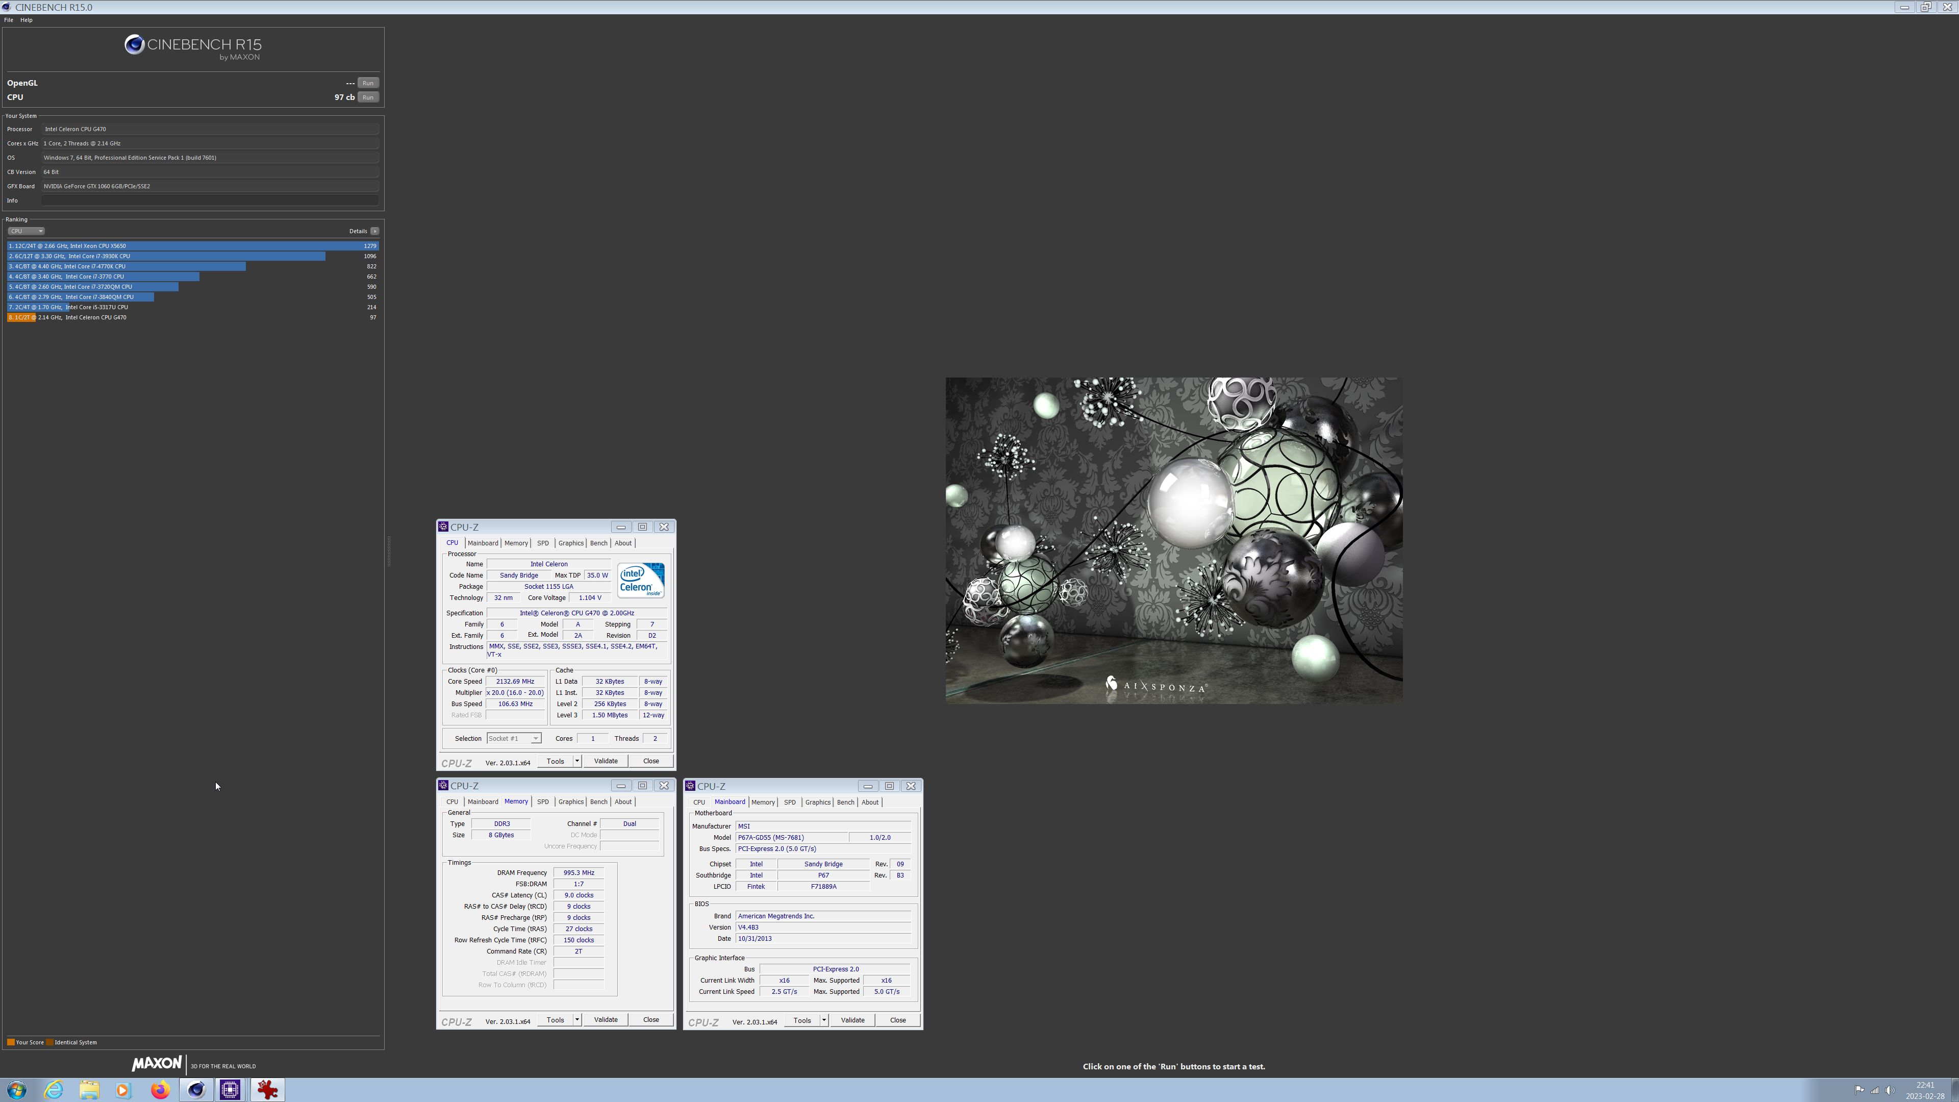Viewport: 1959px width, 1102px height.
Task: Select CPU tab in the Mainboard CPU-Z window
Action: (x=699, y=803)
